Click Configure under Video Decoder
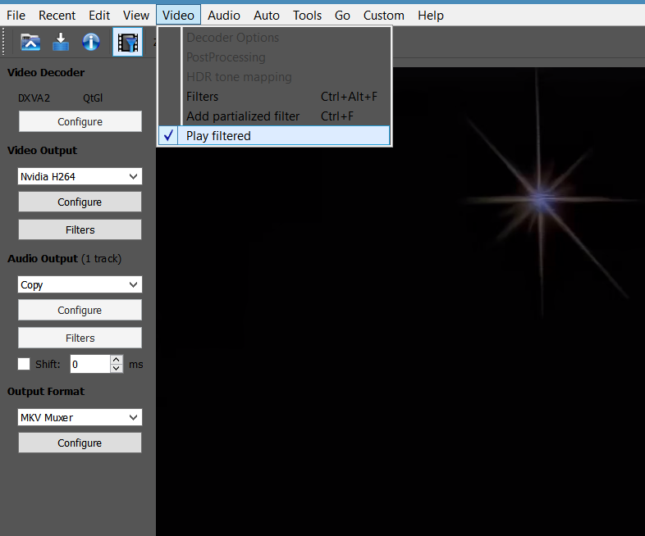Image resolution: width=645 pixels, height=536 pixels. point(80,121)
